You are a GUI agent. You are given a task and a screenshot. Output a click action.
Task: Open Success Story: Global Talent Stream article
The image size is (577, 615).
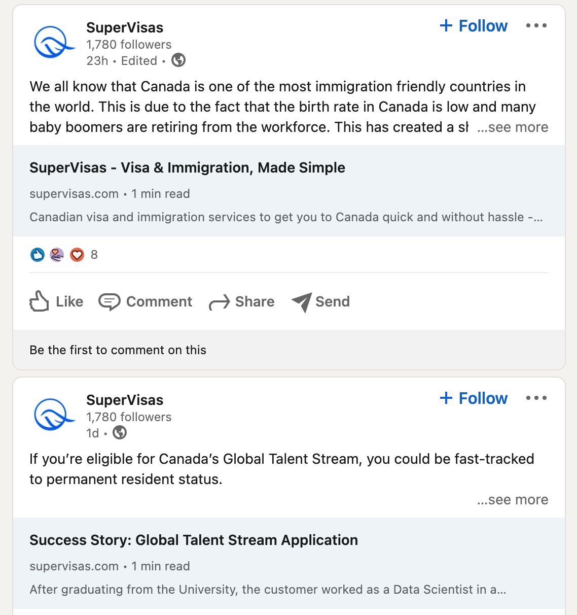pyautogui.click(x=194, y=540)
